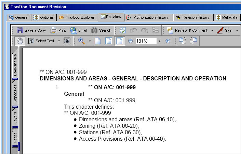Select the Preview tab
241x154 pixels.
111,17
